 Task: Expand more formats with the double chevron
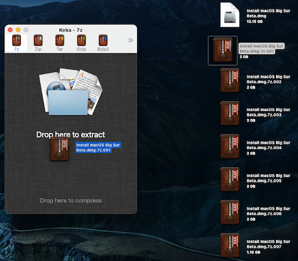pos(131,40)
